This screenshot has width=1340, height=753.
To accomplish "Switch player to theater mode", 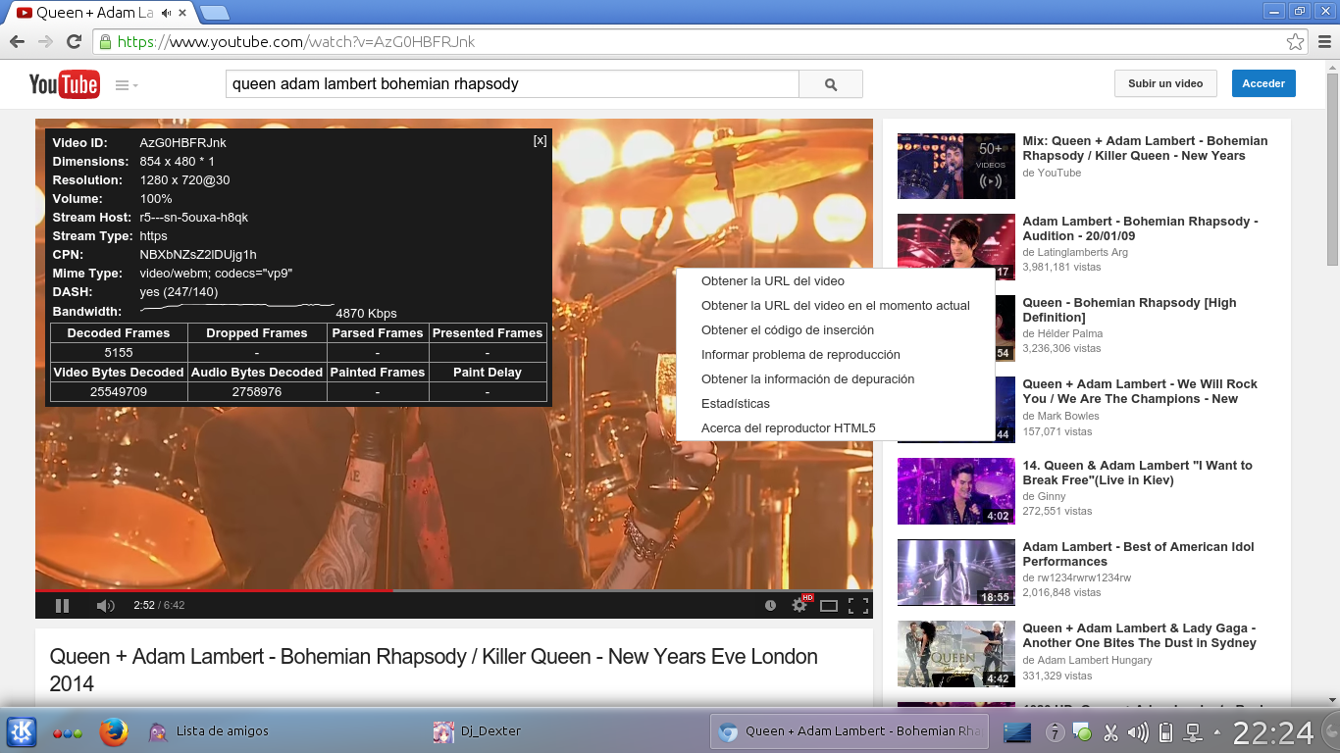I will pos(829,606).
